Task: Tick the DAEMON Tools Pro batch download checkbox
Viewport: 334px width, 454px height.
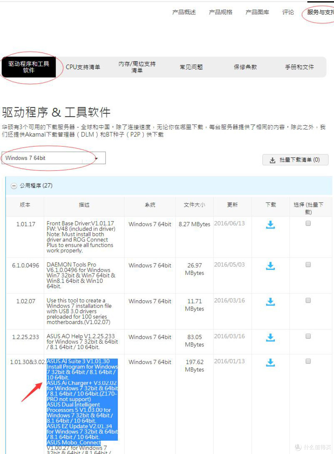Action: [308, 264]
